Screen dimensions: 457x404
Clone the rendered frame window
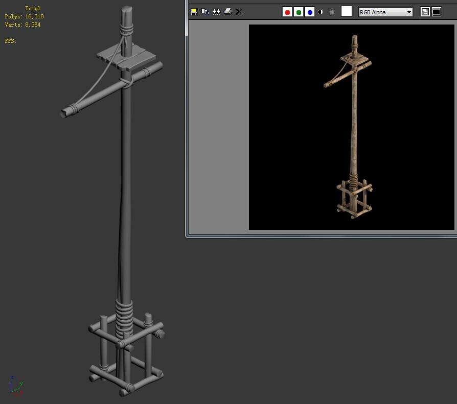pyautogui.click(x=216, y=12)
